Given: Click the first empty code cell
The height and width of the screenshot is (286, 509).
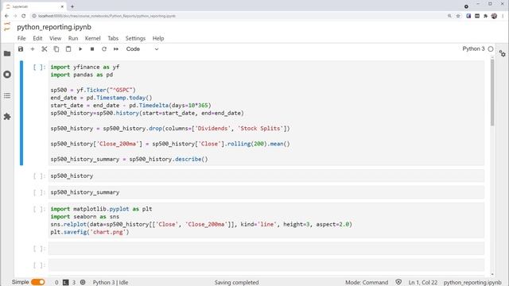Looking at the screenshot, I should tap(266, 249).
